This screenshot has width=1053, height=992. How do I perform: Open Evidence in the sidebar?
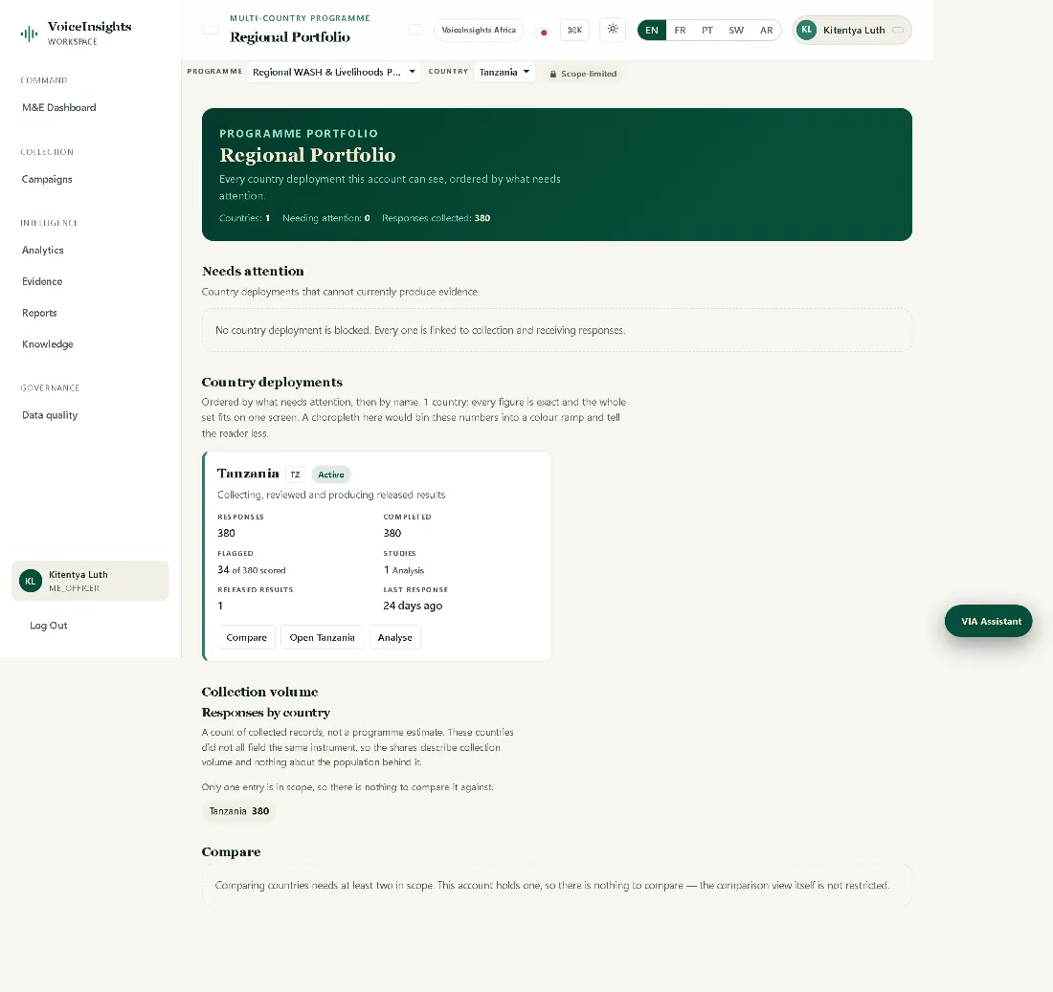pyautogui.click(x=42, y=281)
